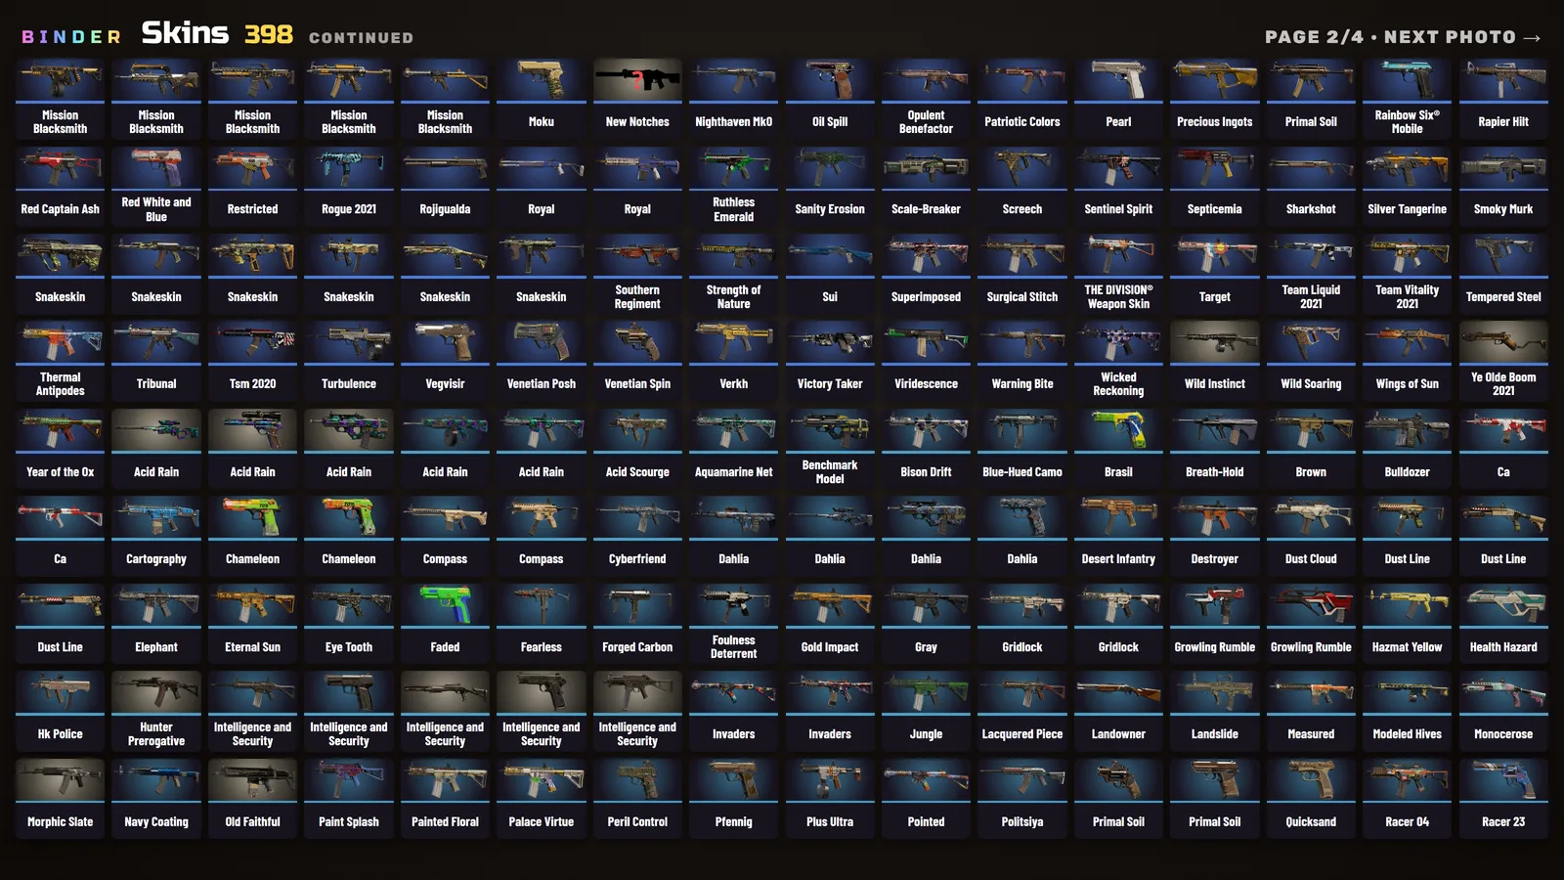Choose the Brasil pistol skin
The width and height of the screenshot is (1564, 880).
point(1118,450)
